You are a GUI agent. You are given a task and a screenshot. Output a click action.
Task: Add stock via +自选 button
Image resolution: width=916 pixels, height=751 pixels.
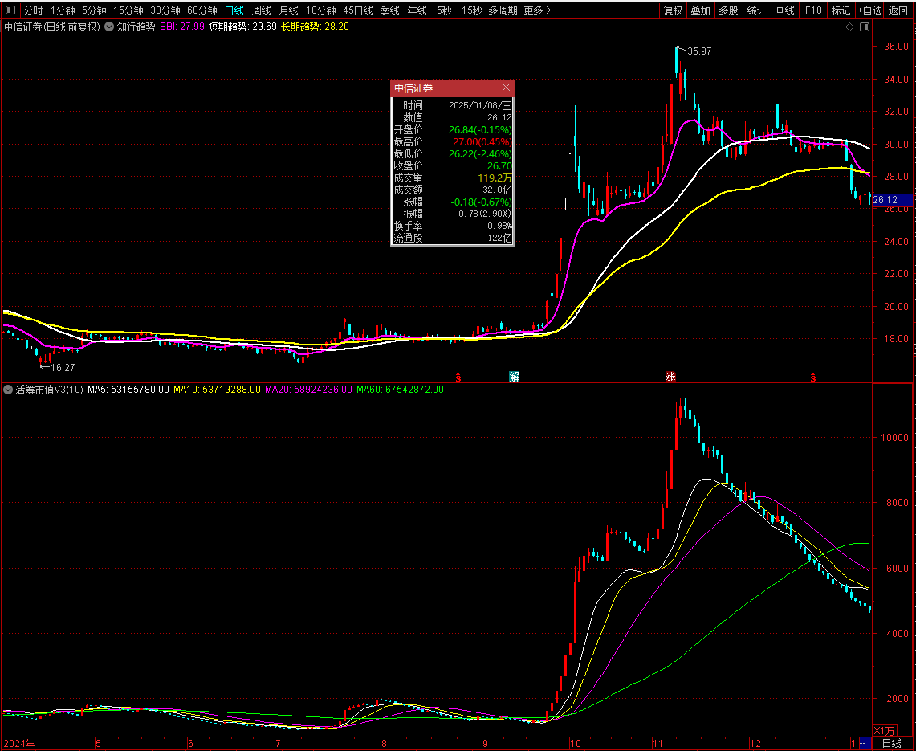(869, 10)
